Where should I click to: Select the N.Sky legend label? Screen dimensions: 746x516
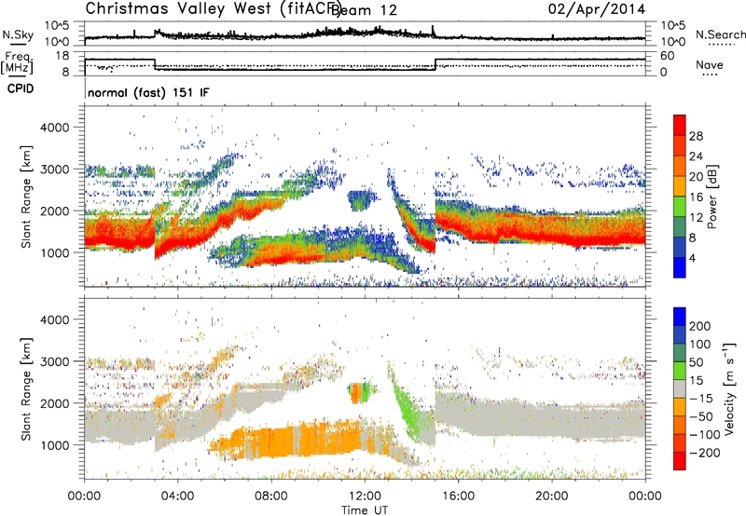click(x=18, y=34)
